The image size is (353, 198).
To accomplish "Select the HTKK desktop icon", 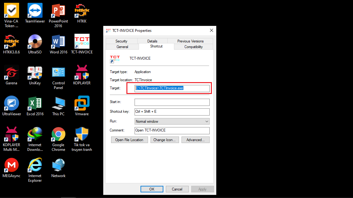I will (82, 13).
